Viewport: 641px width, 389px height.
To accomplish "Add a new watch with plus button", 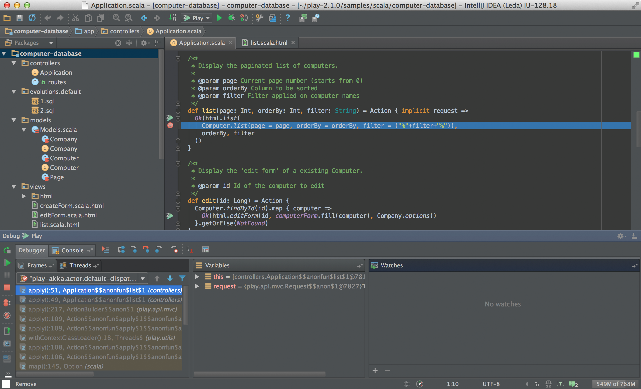I will 375,370.
